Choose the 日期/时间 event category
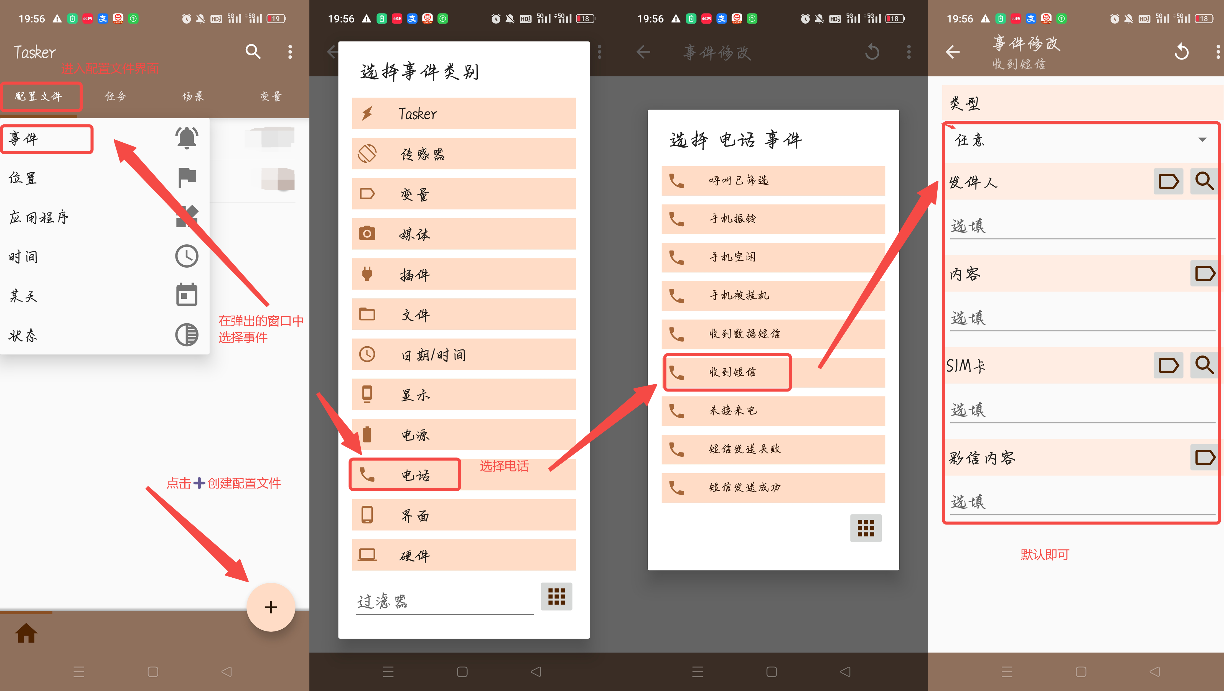This screenshot has height=691, width=1224. 464,354
